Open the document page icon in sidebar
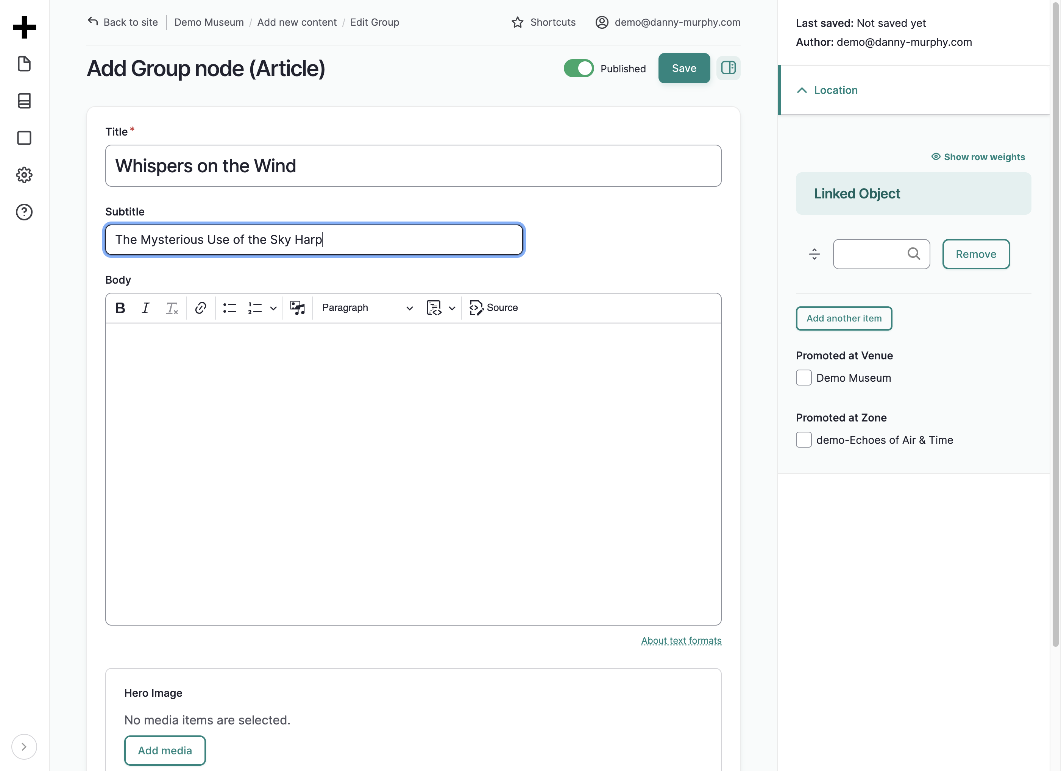 tap(24, 64)
